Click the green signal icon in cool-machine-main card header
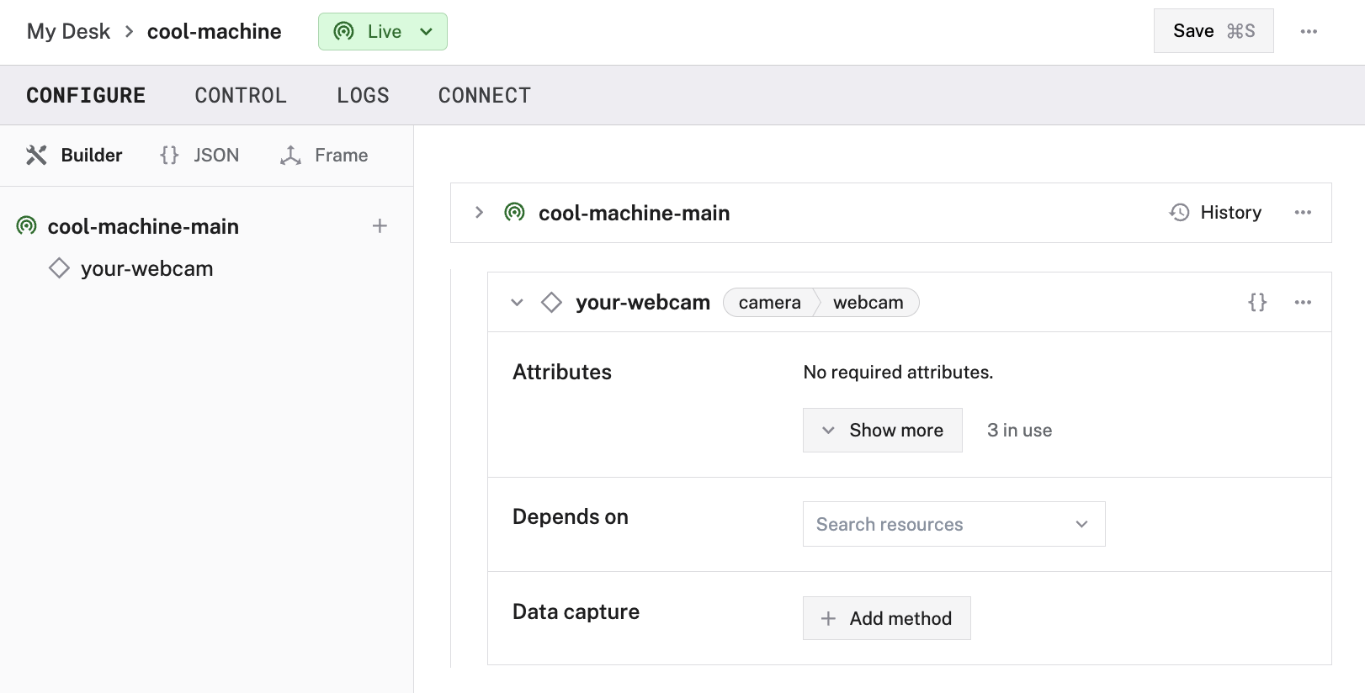 [514, 213]
